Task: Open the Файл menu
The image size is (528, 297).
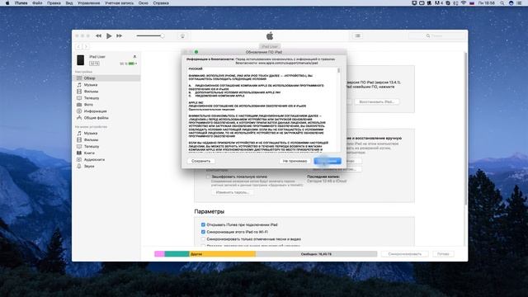Action: pos(37,3)
